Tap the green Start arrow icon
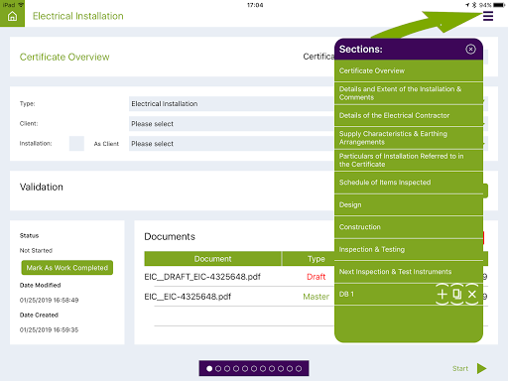This screenshot has height=381, width=508. click(x=481, y=368)
